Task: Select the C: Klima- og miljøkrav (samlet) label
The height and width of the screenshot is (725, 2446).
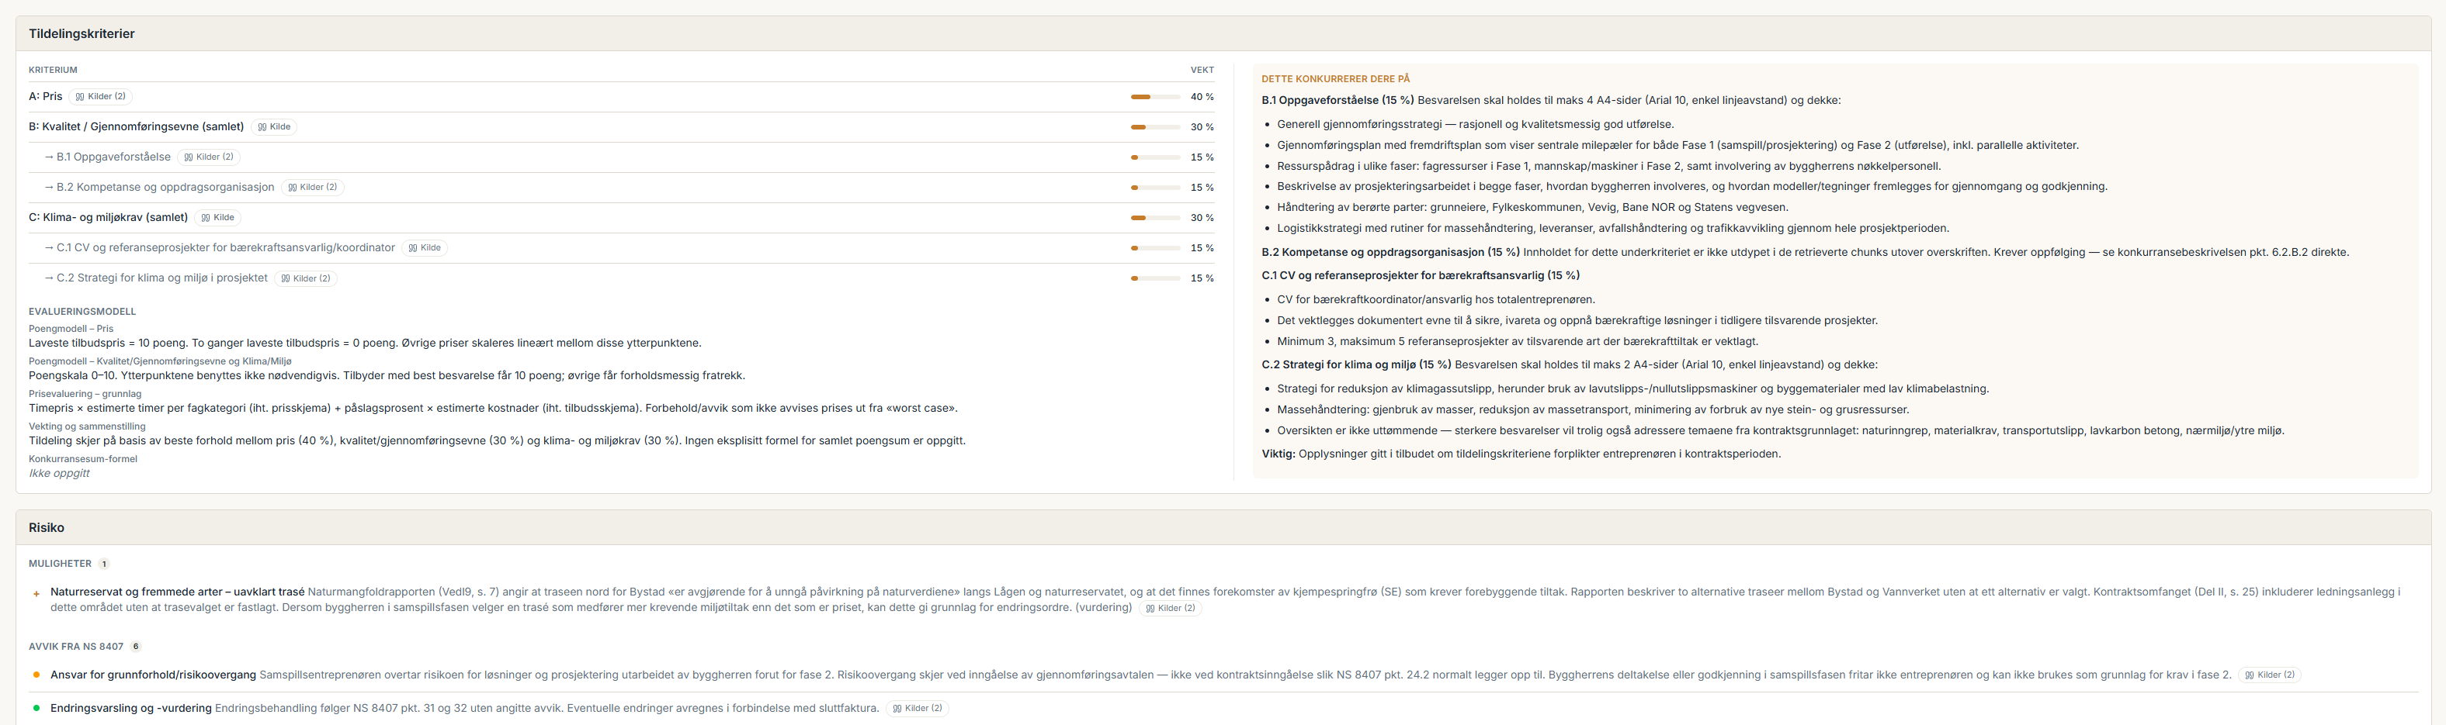Action: click(108, 218)
